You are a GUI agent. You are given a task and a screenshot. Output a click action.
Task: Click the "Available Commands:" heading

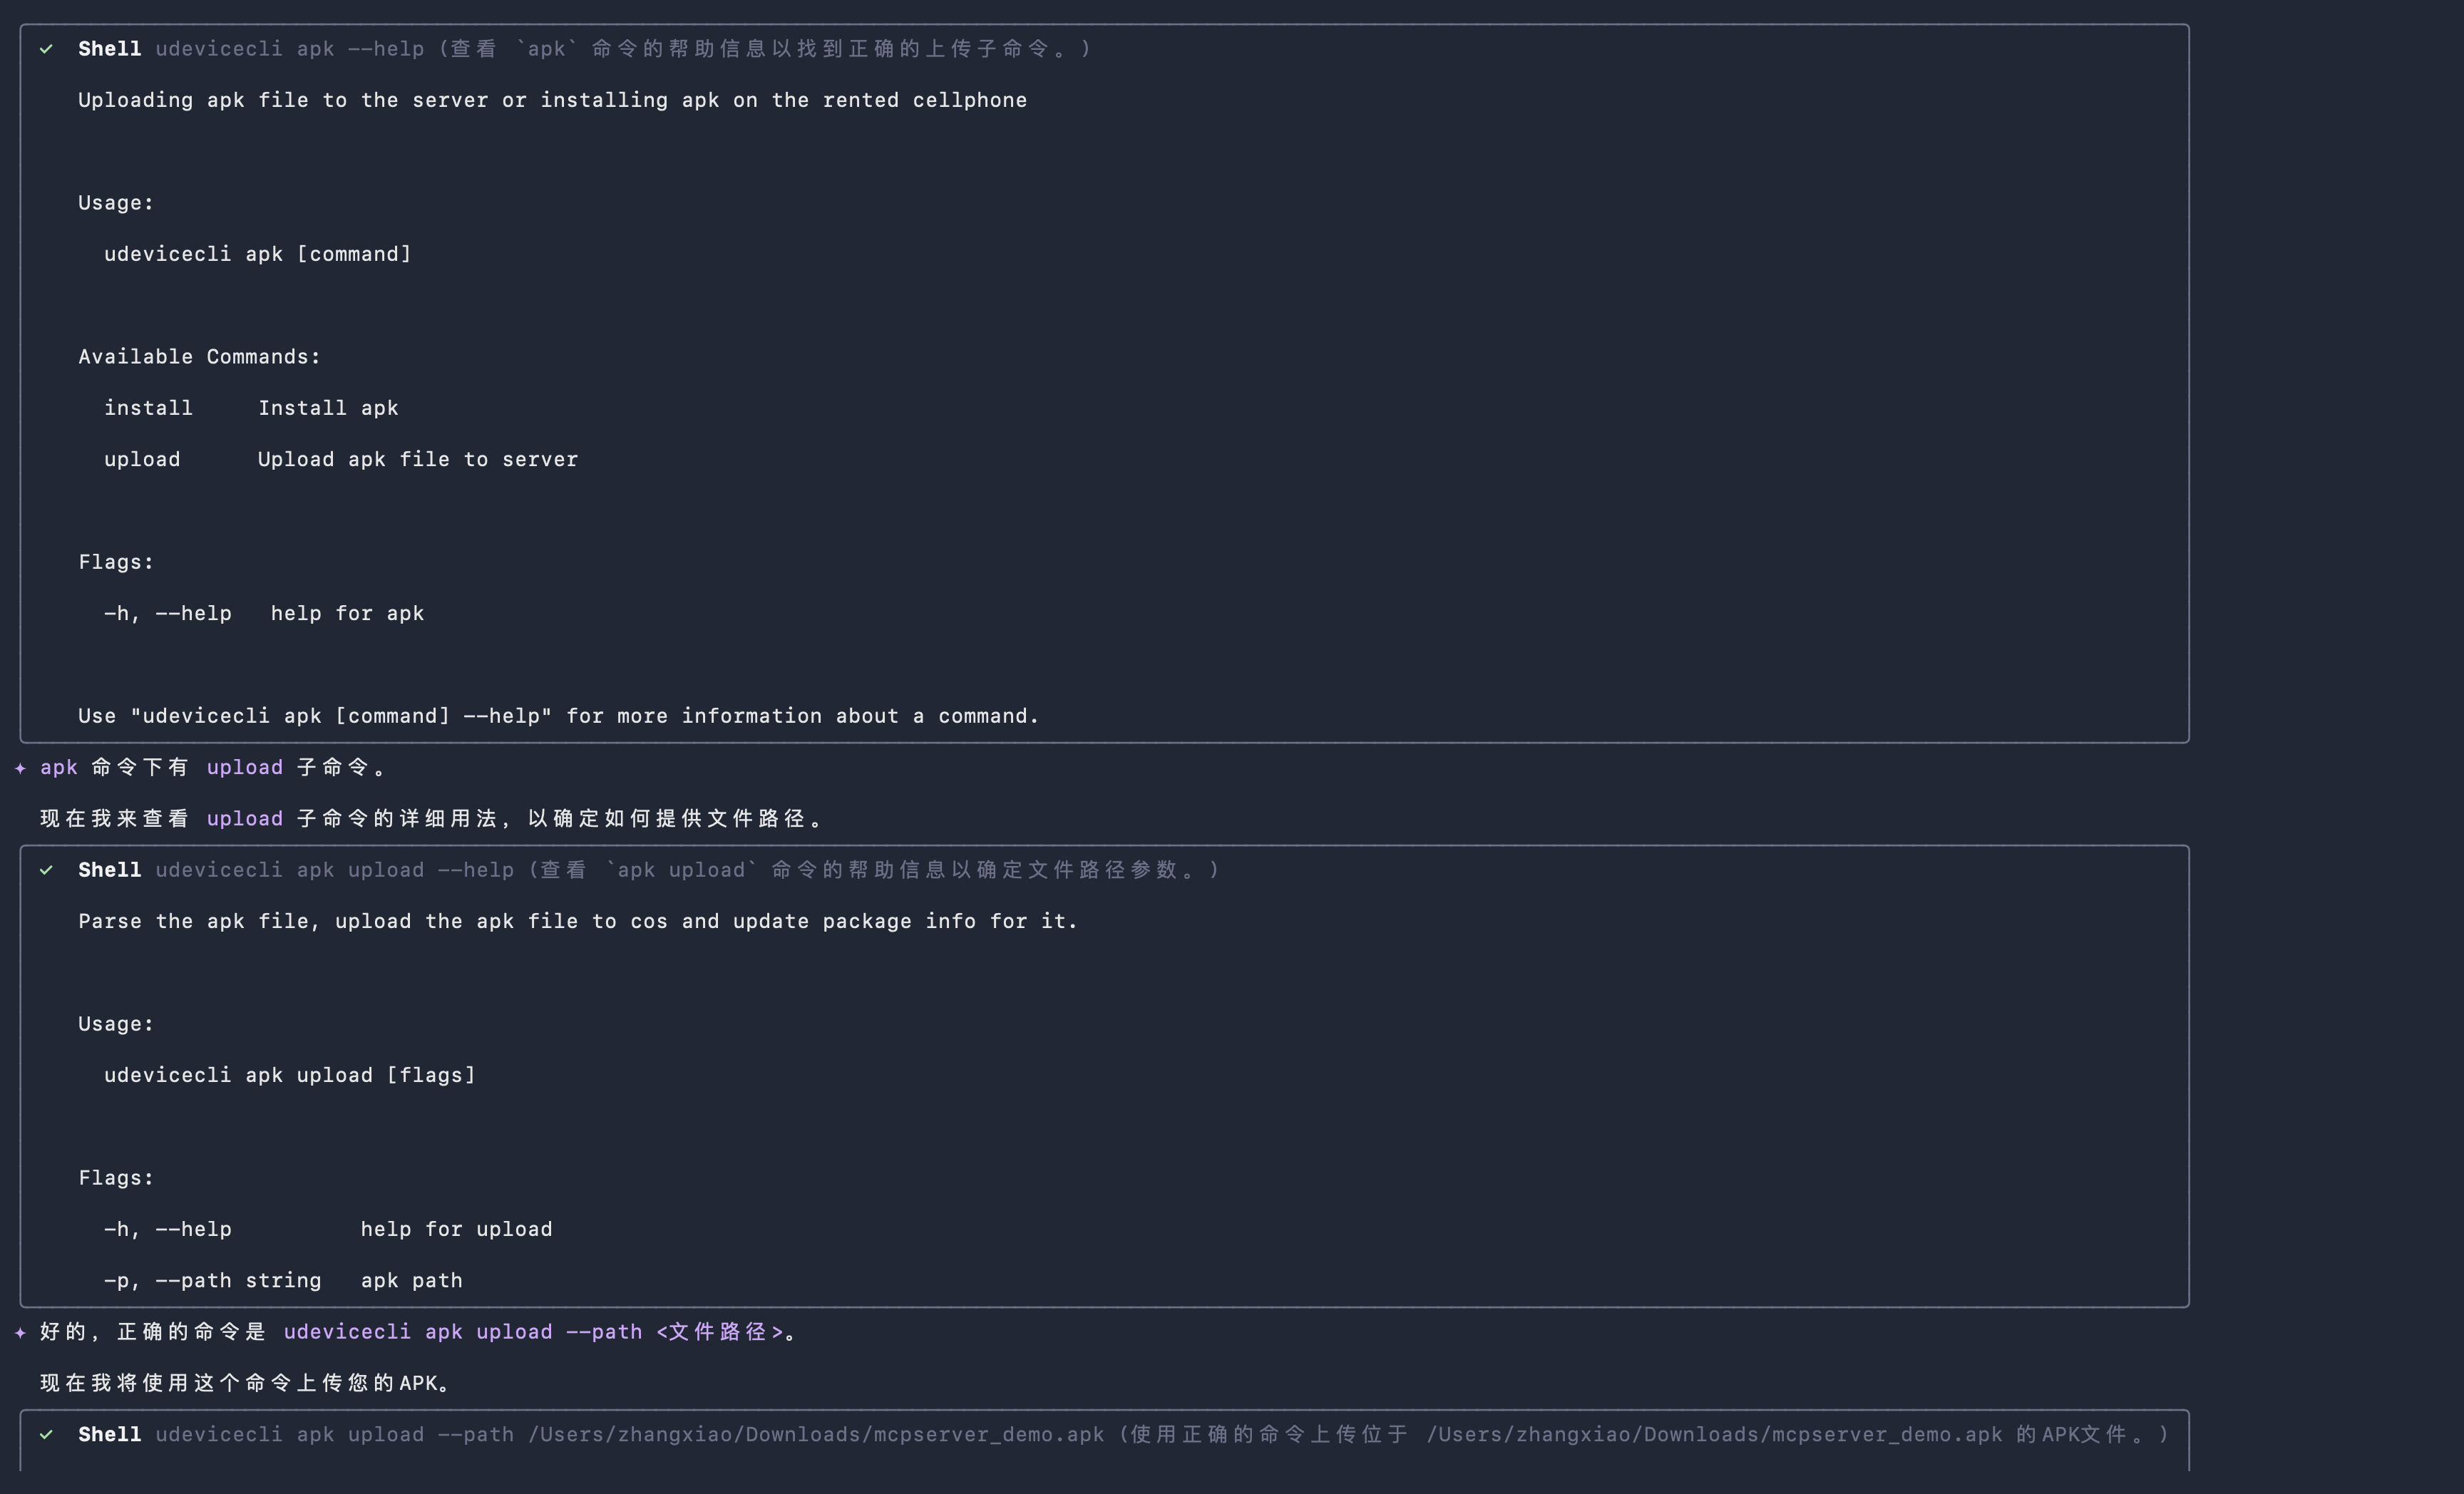click(x=199, y=357)
